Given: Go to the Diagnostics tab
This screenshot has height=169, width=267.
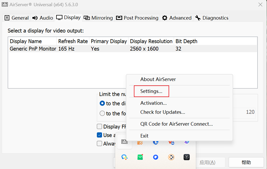Looking at the screenshot, I should pos(212,18).
